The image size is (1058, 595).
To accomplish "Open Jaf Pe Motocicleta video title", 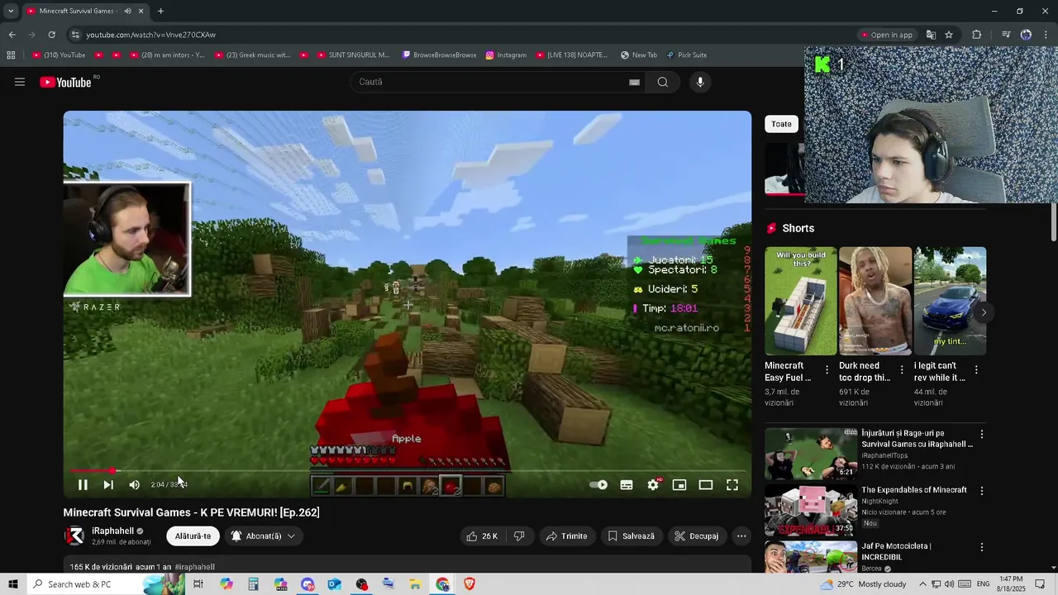I will tap(896, 551).
